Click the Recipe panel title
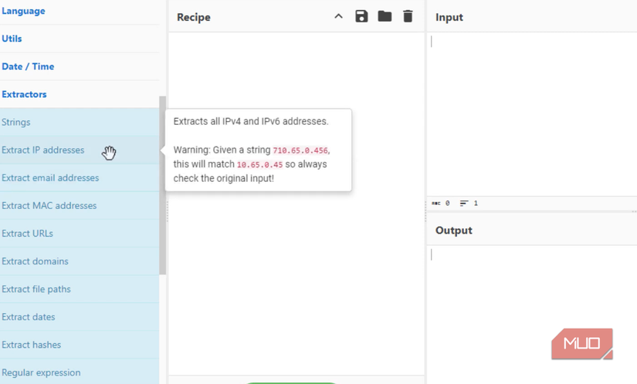 (194, 17)
